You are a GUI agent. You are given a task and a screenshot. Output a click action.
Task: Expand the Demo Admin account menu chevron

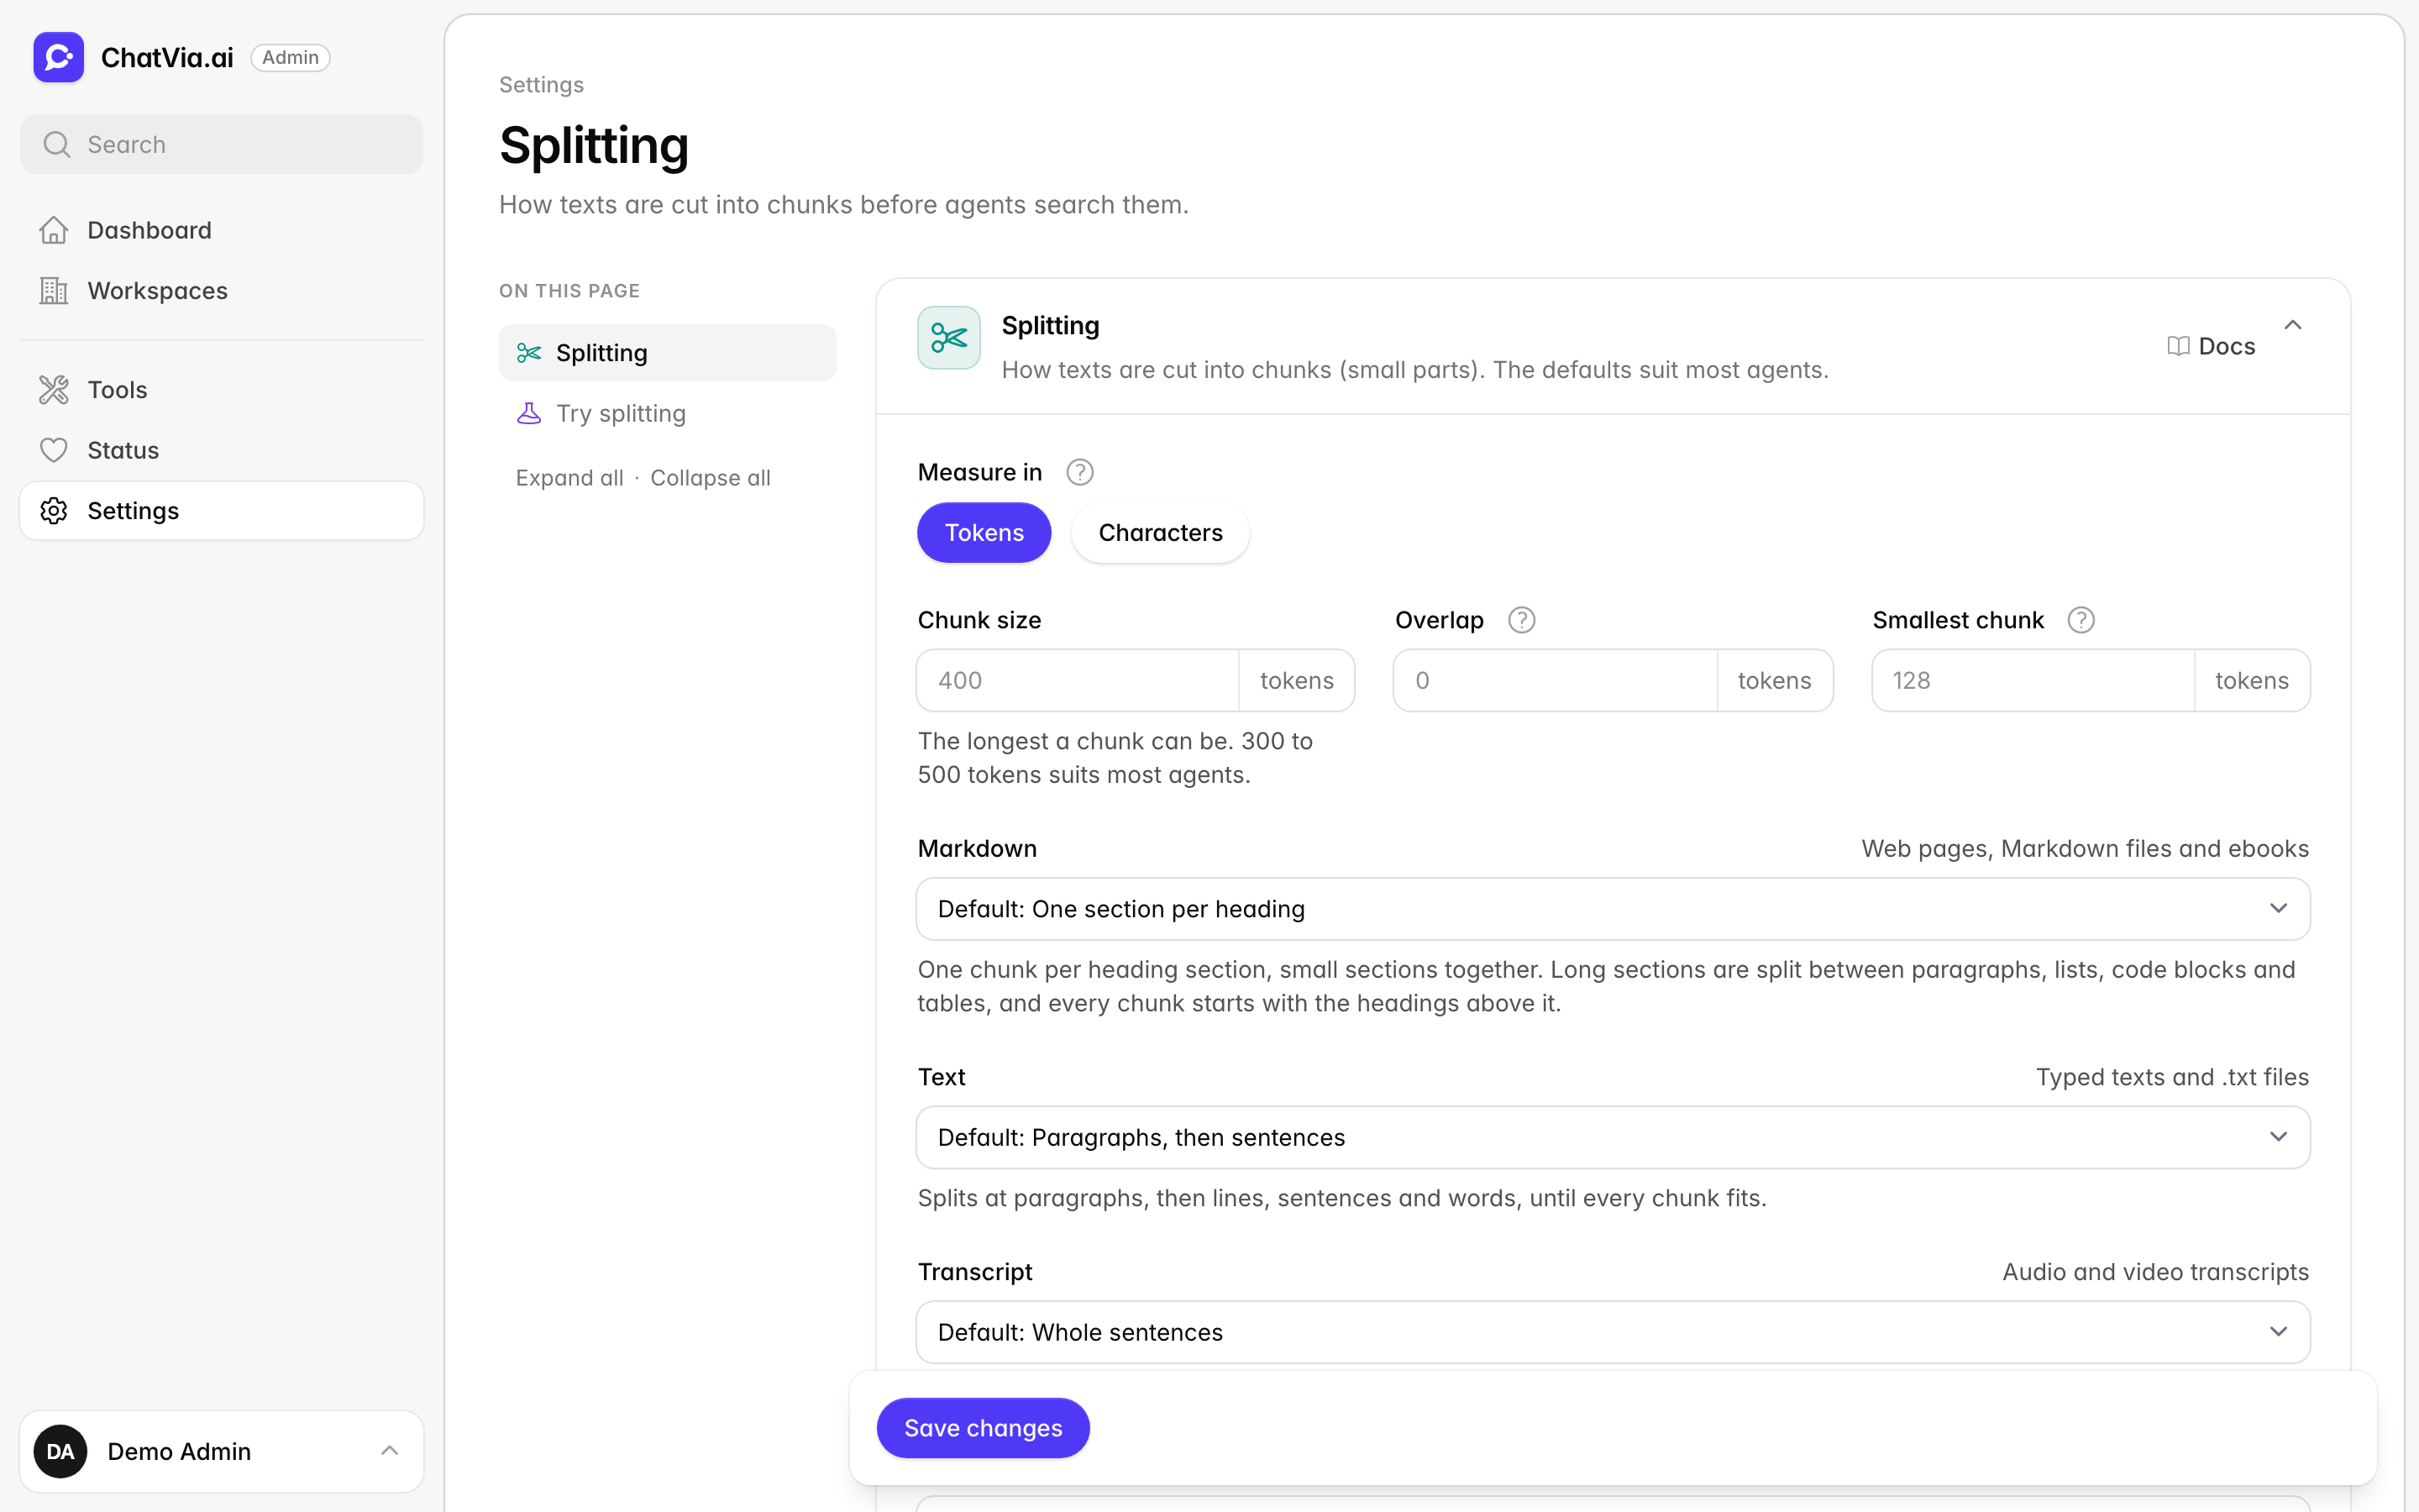pos(390,1451)
